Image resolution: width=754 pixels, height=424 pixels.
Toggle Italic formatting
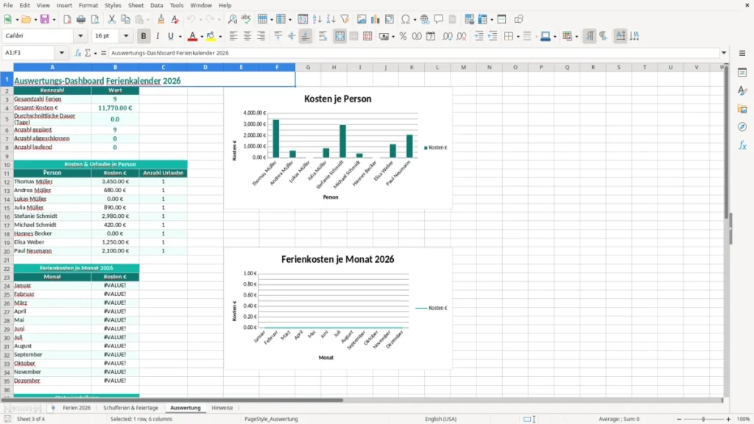click(158, 36)
